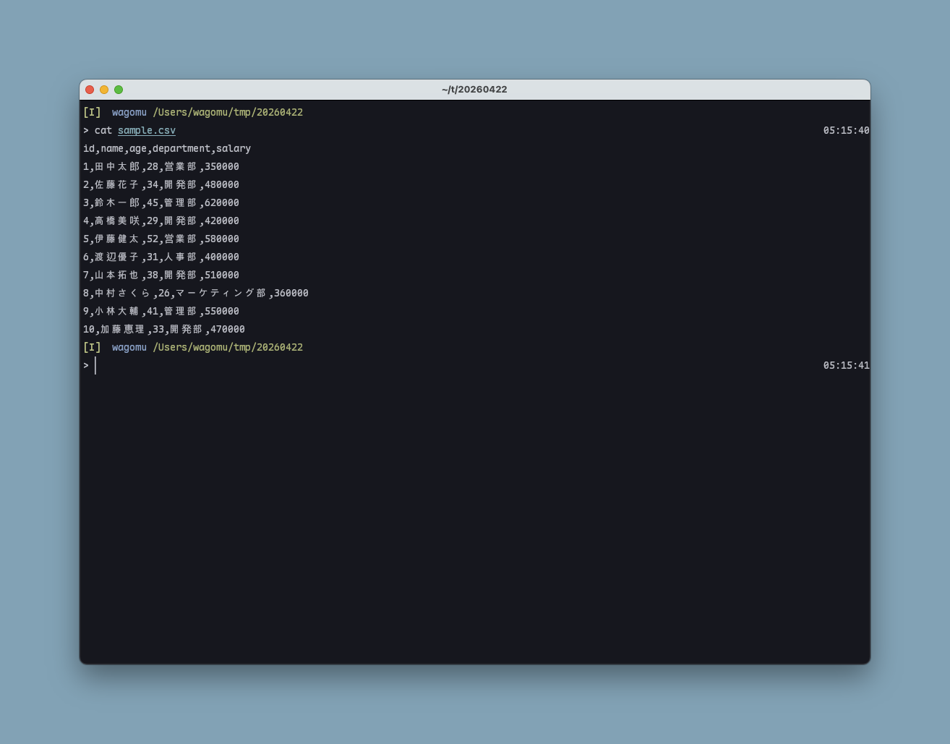
Task: Select the 佐藤花子 data row
Action: click(161, 185)
